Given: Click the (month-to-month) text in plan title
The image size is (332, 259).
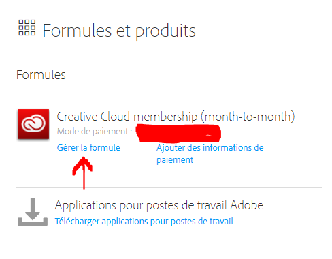Looking at the screenshot, I should [248, 117].
